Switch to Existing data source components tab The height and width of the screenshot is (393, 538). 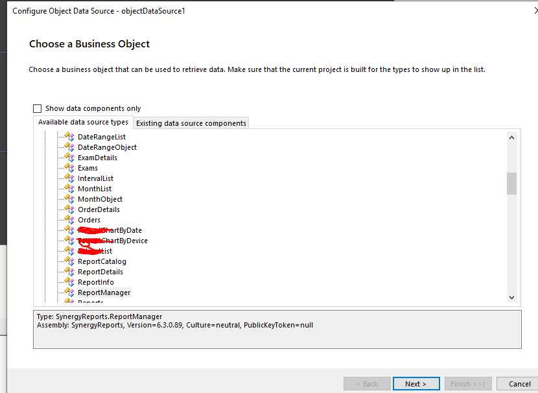point(191,123)
